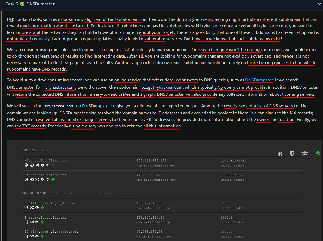
Task: Click the grid icon under alt4.aspmx.l.google.com
Action: point(26,236)
